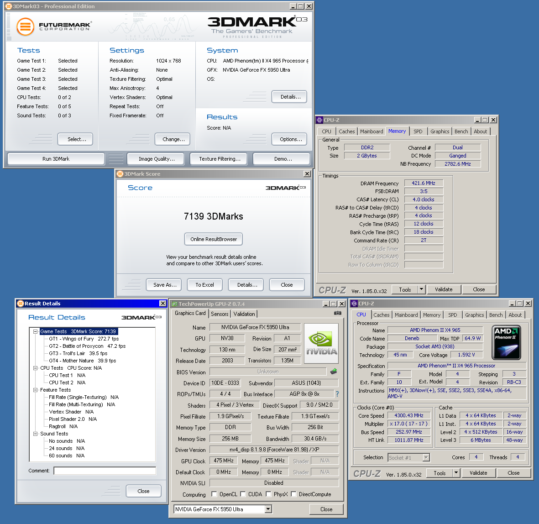Click Save As in the 3DMark Score dialog
This screenshot has width=539, height=524.
click(x=165, y=285)
